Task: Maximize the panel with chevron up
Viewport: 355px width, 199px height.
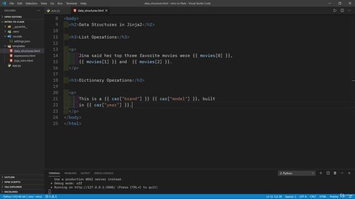Action: (342, 173)
